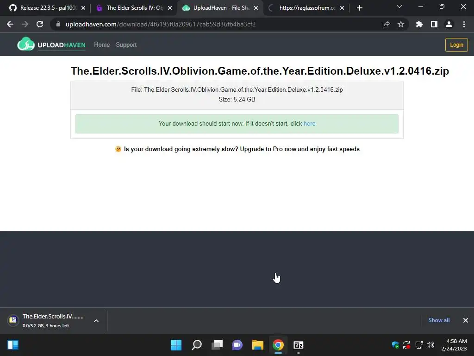
Task: Open the Windows Security tray icon
Action: 395,345
